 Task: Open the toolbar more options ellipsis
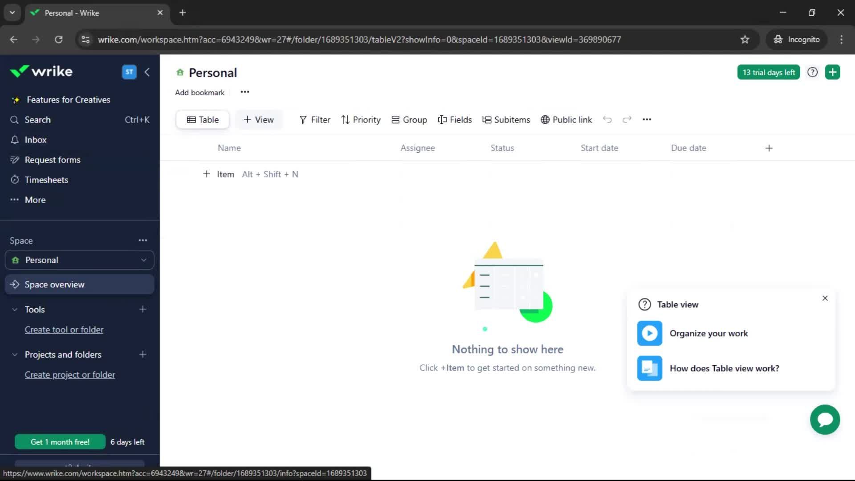tap(647, 119)
